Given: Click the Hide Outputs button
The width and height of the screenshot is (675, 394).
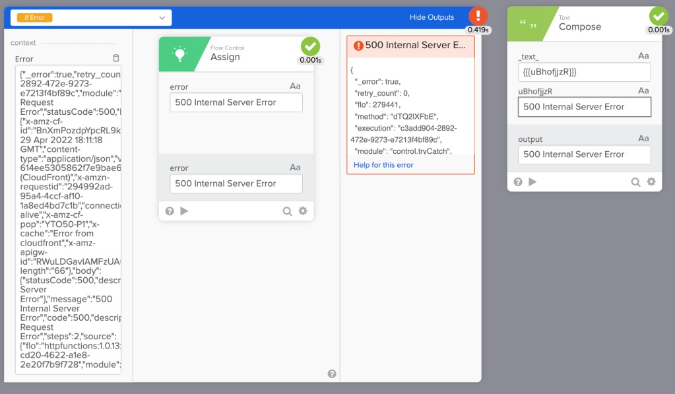Looking at the screenshot, I should coord(431,16).
